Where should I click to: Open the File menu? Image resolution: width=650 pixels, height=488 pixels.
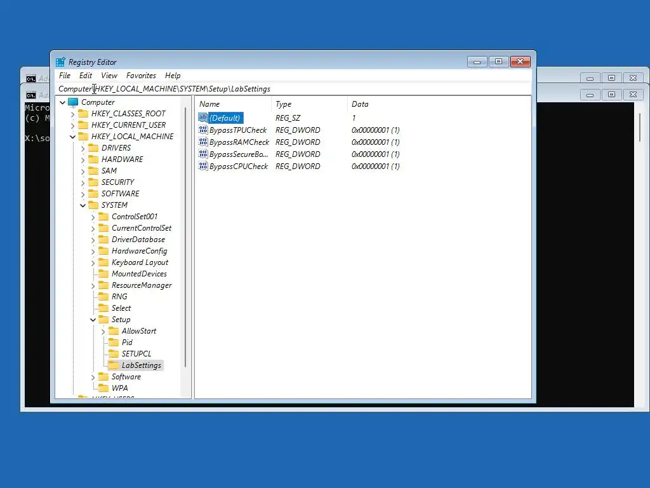pos(65,76)
